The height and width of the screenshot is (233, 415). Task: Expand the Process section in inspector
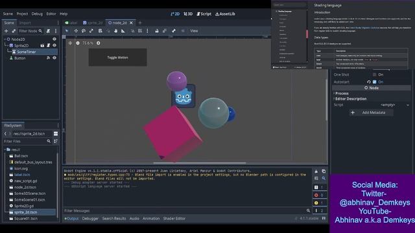pos(342,93)
